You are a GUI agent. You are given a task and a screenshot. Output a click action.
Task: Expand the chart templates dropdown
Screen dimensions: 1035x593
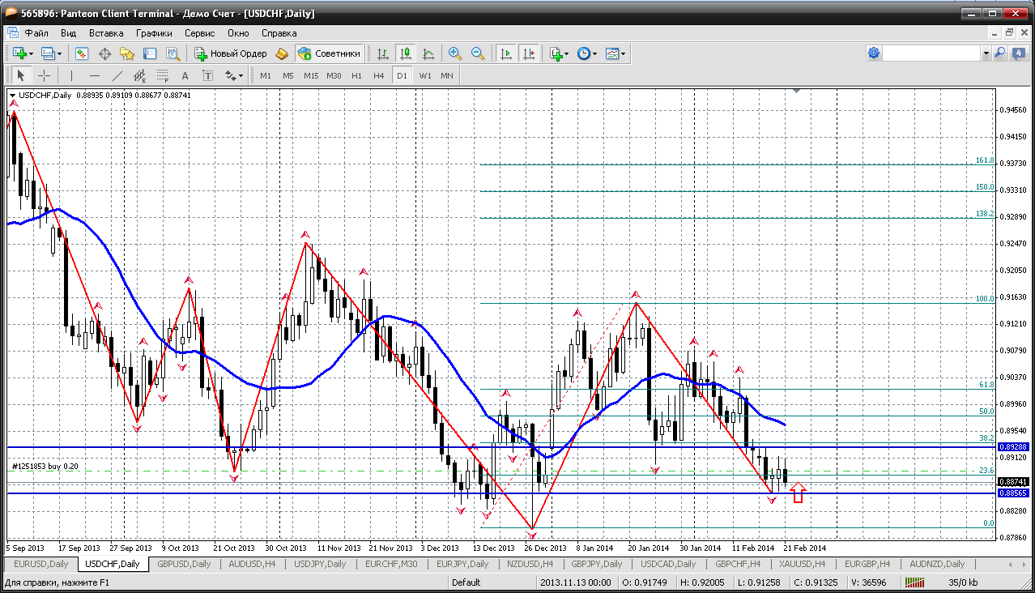[x=623, y=54]
